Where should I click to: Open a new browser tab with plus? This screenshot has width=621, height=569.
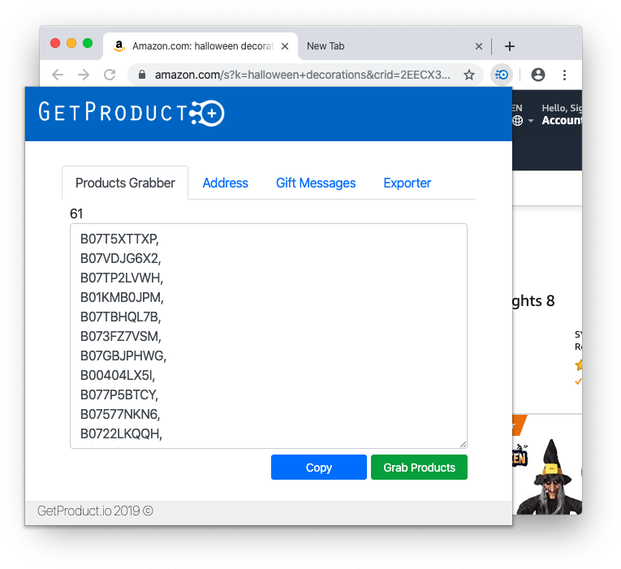tap(510, 46)
